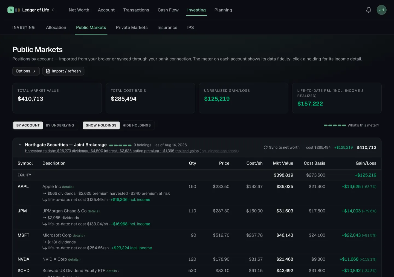The height and width of the screenshot is (277, 394).
Task: Open JPMorgan Chase & Co details
Action: click(94, 211)
